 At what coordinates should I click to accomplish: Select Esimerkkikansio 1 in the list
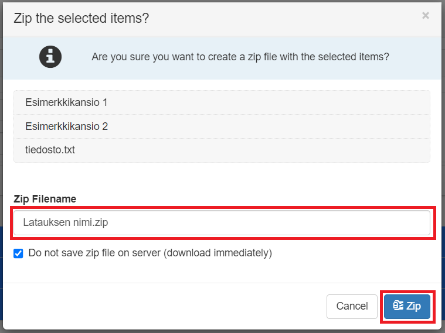click(x=66, y=102)
